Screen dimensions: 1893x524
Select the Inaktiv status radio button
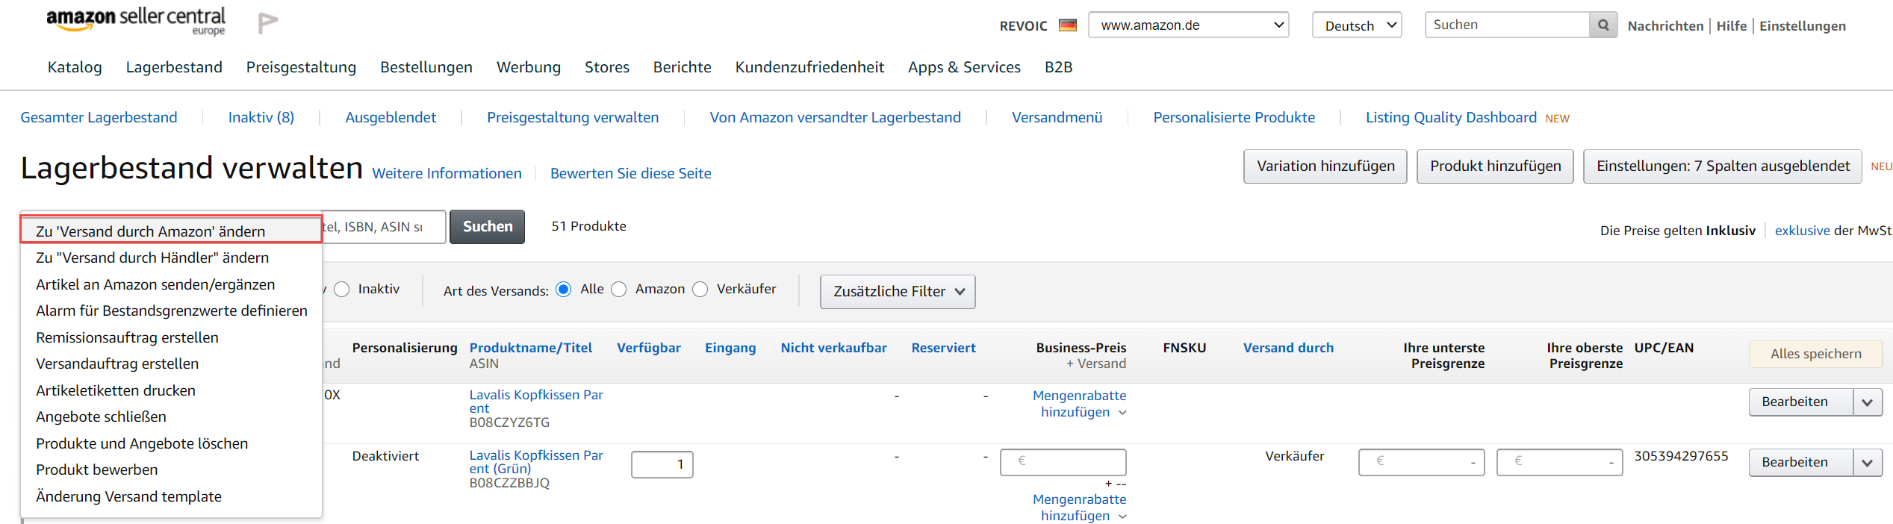[342, 289]
